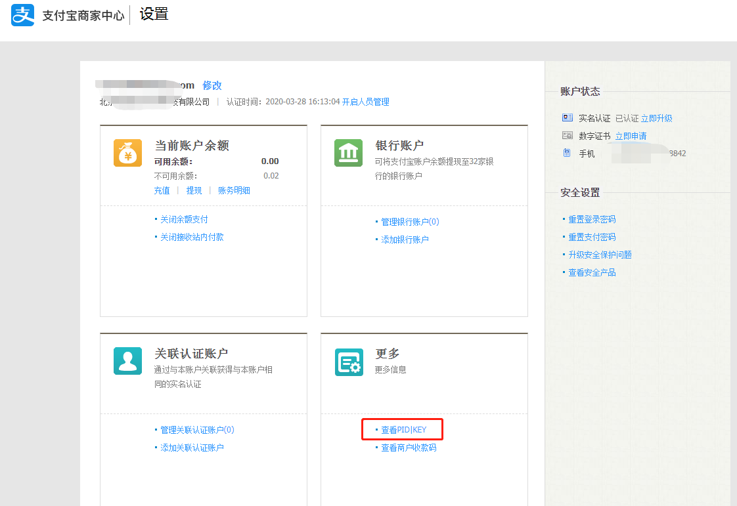
Task: View 查看商户收款码 merchant payment code
Action: pyautogui.click(x=409, y=448)
